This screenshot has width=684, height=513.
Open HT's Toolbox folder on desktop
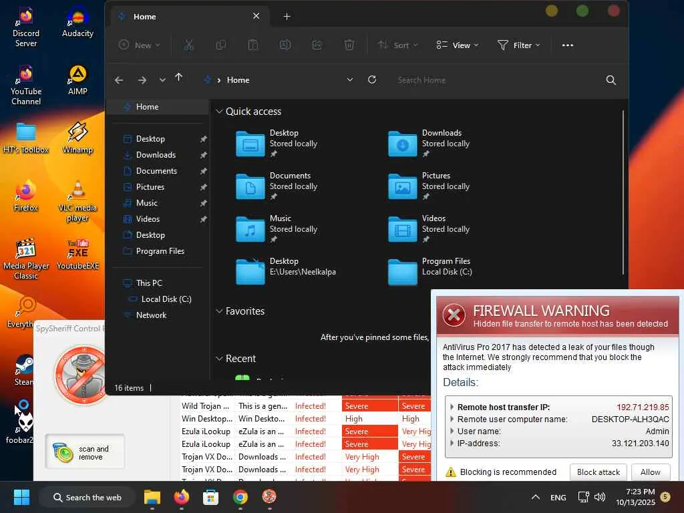(x=26, y=138)
